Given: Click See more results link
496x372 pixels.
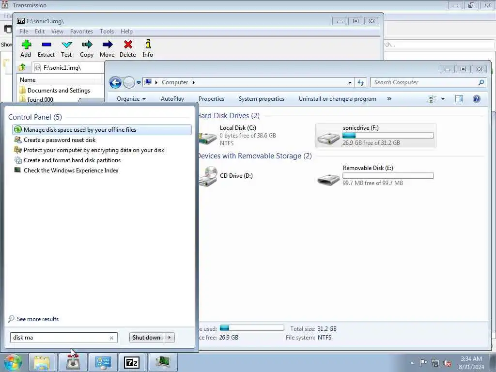Looking at the screenshot, I should tap(38, 319).
